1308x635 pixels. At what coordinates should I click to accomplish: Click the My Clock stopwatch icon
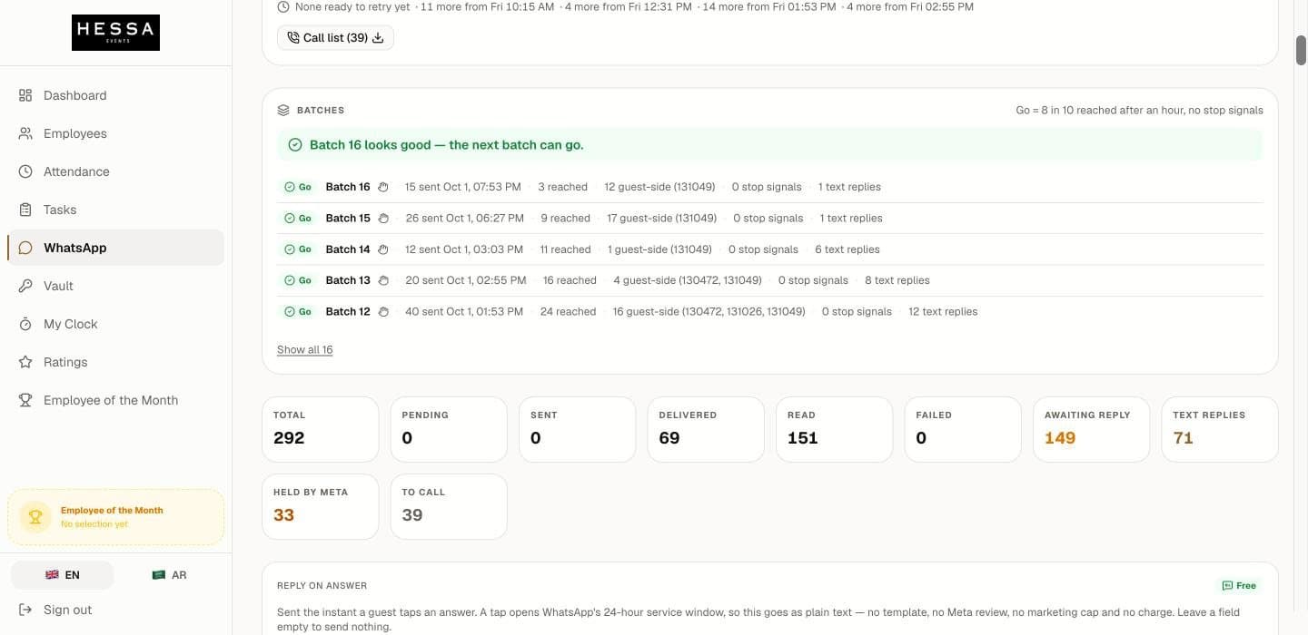[25, 324]
